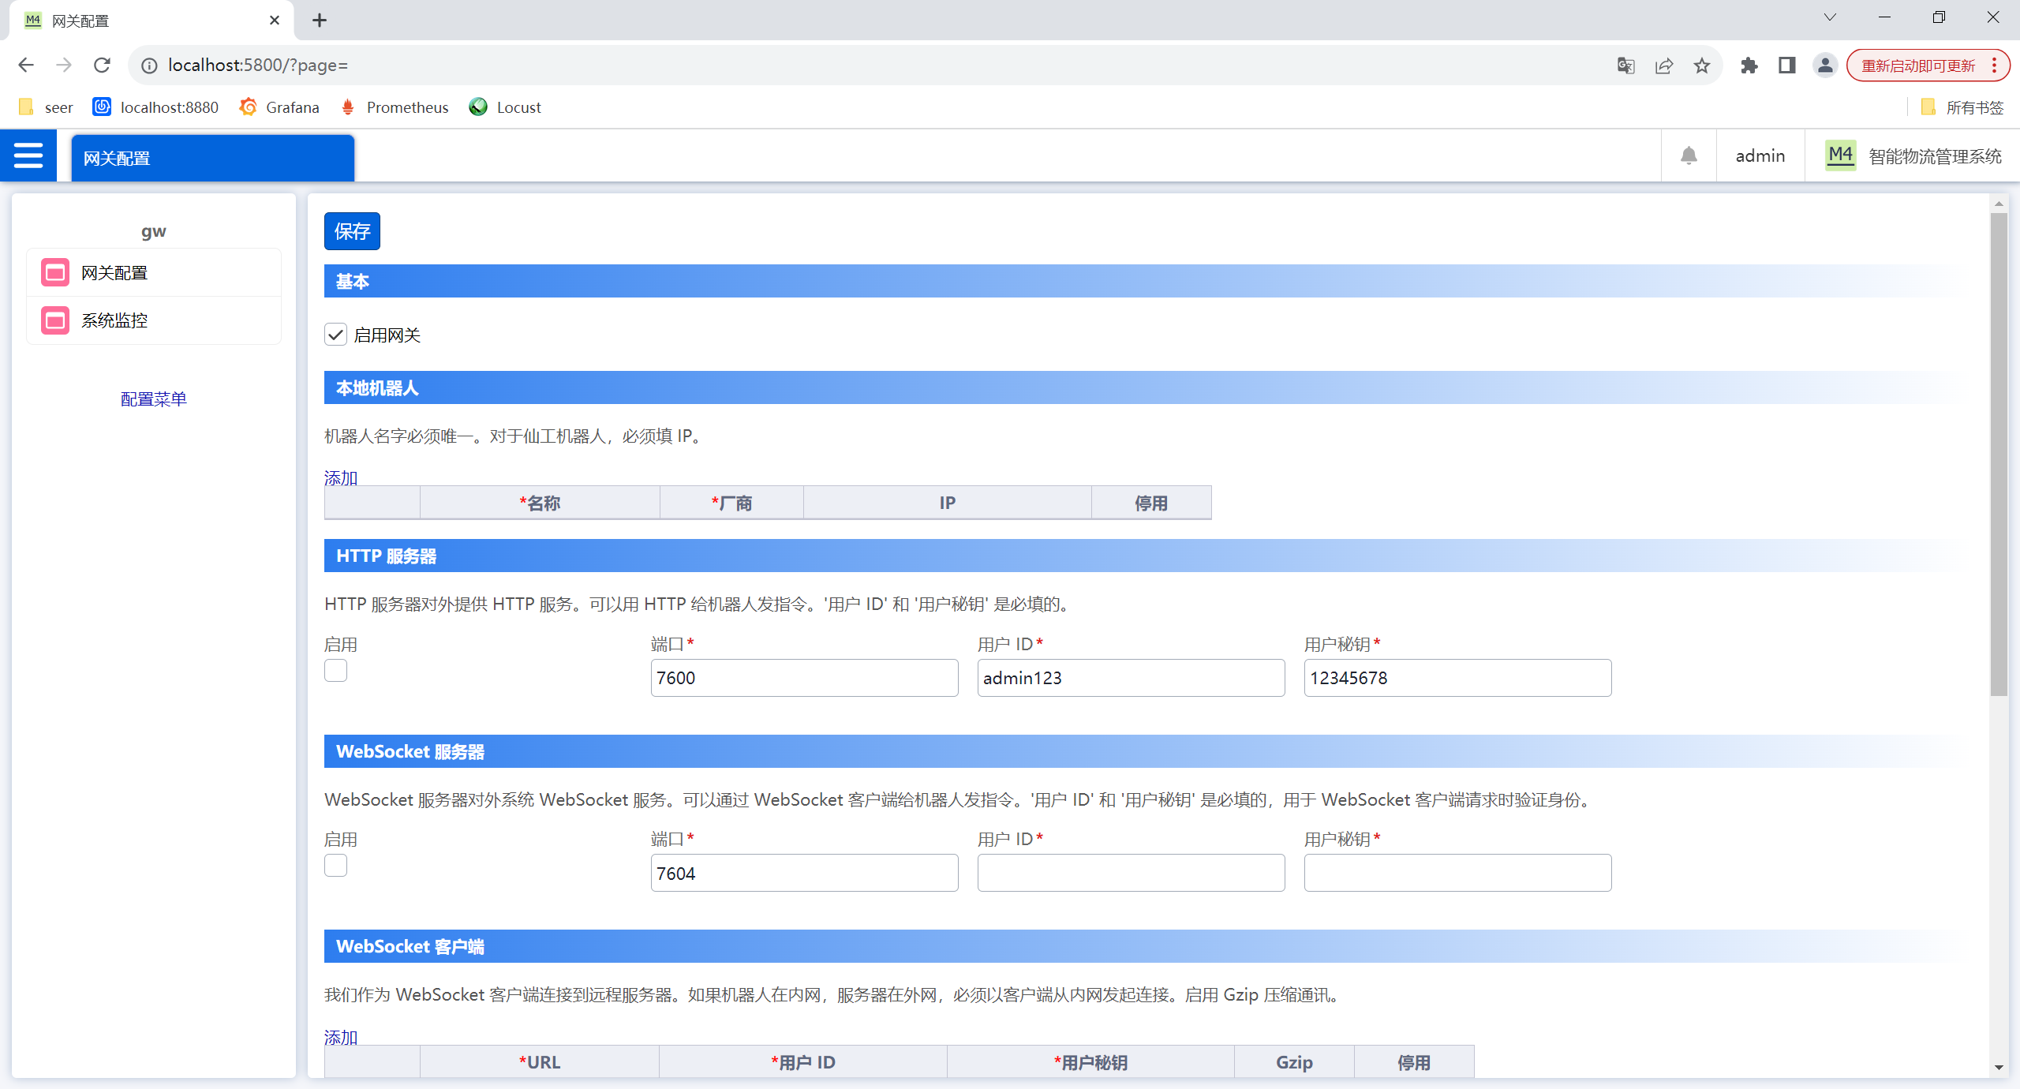Open the Locust bookmark
Screen dimensions: 2020x1089
tap(505, 107)
